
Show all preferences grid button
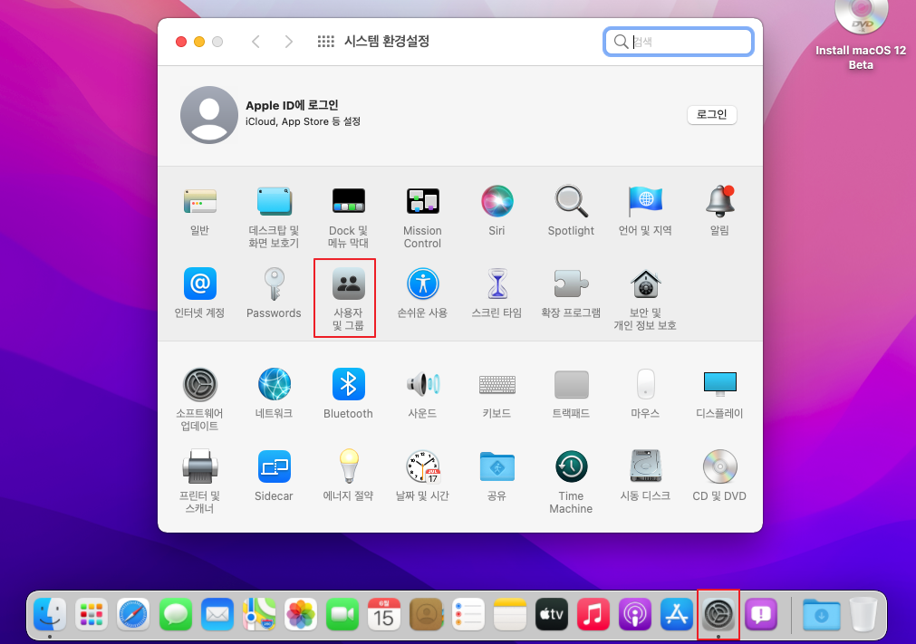point(325,42)
